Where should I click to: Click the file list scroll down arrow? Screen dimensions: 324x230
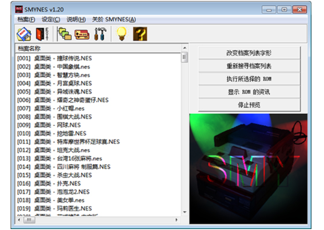click(184, 212)
